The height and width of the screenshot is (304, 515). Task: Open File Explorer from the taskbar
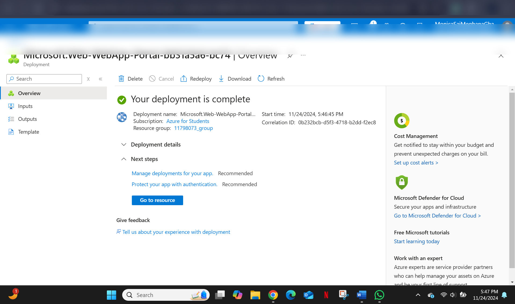[x=255, y=295]
